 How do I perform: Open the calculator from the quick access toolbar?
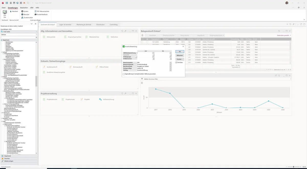(10, 3)
